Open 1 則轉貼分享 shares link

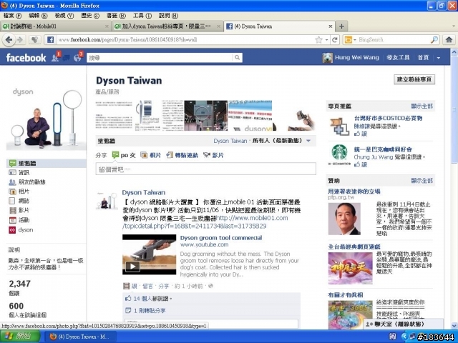click(150, 311)
